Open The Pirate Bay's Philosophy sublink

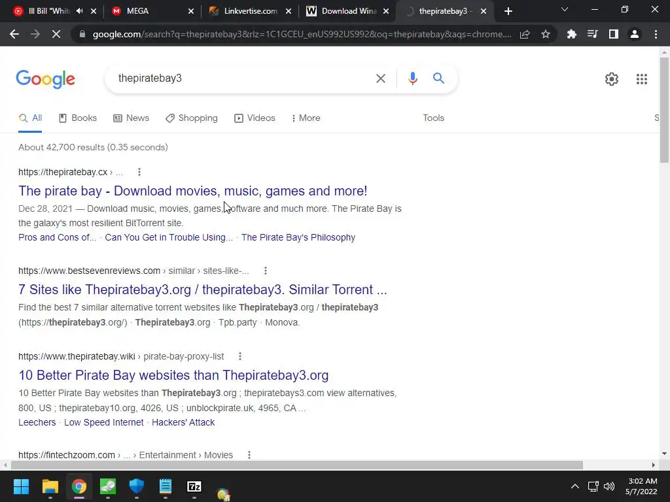click(x=298, y=237)
